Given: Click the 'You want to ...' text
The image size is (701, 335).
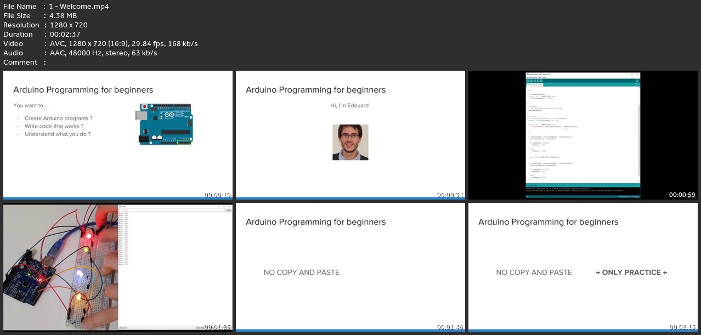Looking at the screenshot, I should [x=31, y=105].
